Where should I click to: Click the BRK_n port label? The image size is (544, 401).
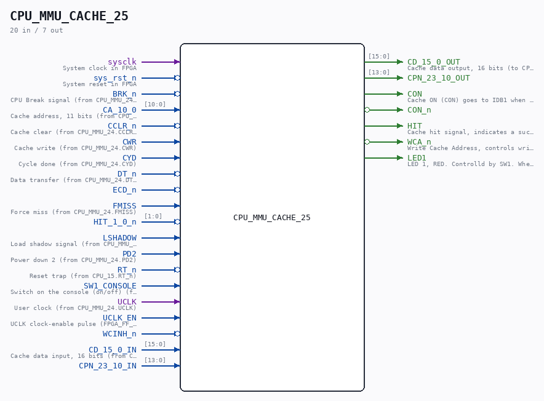[124, 93]
